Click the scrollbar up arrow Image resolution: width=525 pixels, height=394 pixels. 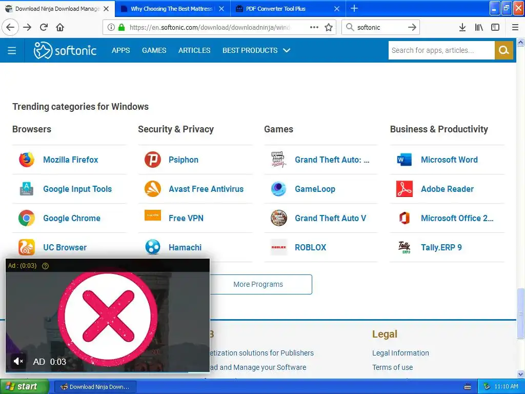tap(520, 42)
